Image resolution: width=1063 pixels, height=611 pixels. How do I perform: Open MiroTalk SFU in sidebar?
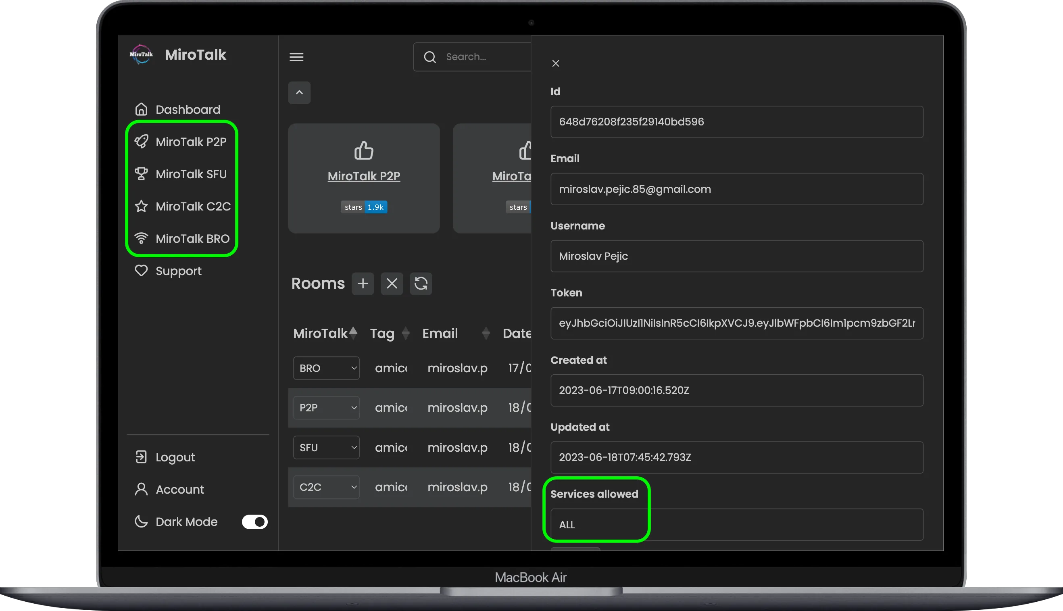click(180, 174)
